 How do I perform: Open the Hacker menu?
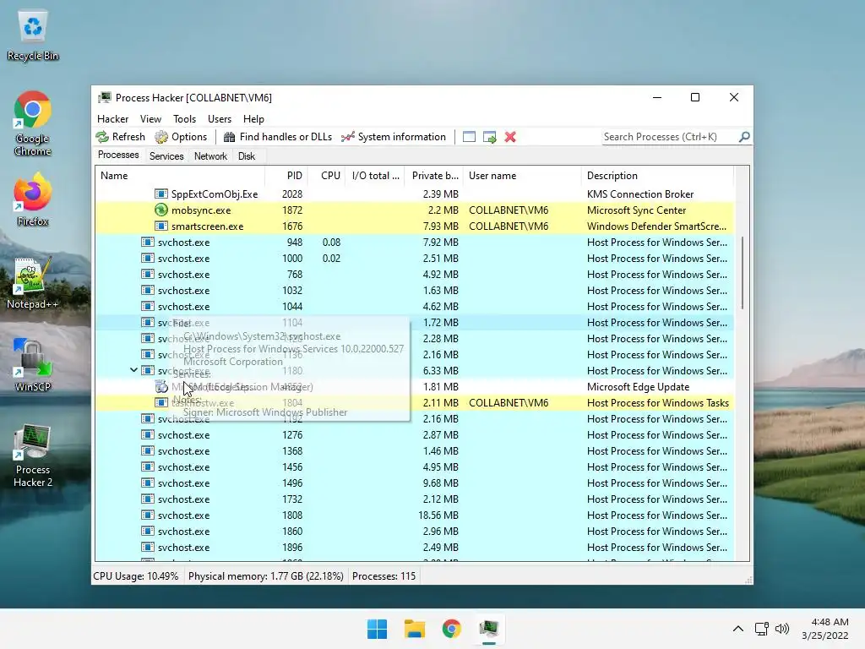[112, 119]
